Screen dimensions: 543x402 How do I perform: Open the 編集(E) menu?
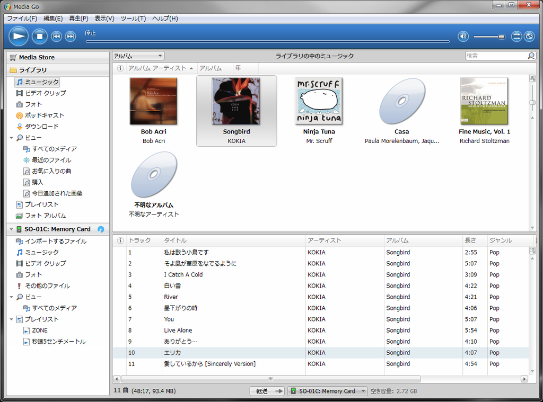pyautogui.click(x=53, y=19)
